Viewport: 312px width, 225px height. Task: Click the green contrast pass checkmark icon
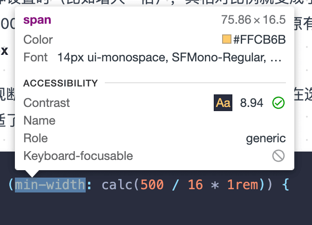278,103
